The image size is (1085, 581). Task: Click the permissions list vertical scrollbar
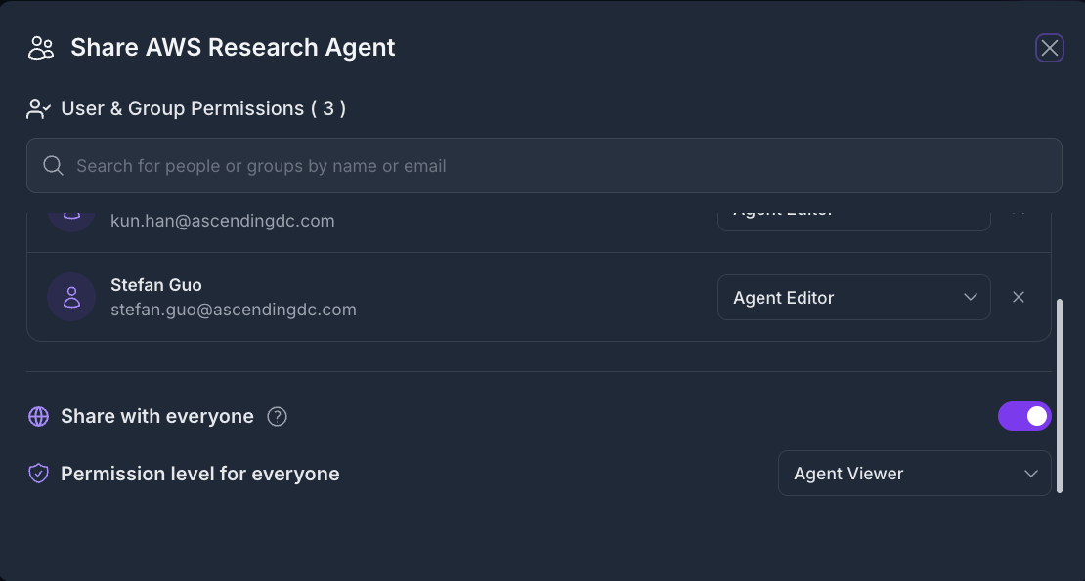pos(1060,395)
